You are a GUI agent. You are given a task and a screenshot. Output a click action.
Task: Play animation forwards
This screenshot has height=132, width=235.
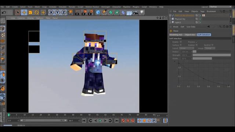100,121
